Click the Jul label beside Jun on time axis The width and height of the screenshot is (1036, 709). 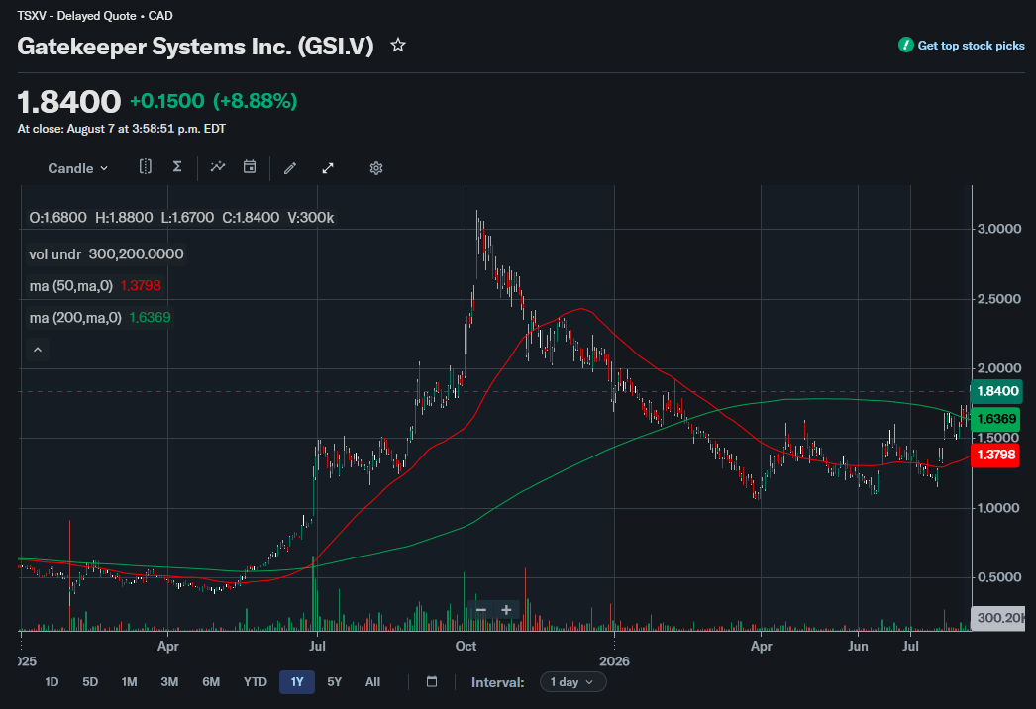tap(910, 646)
